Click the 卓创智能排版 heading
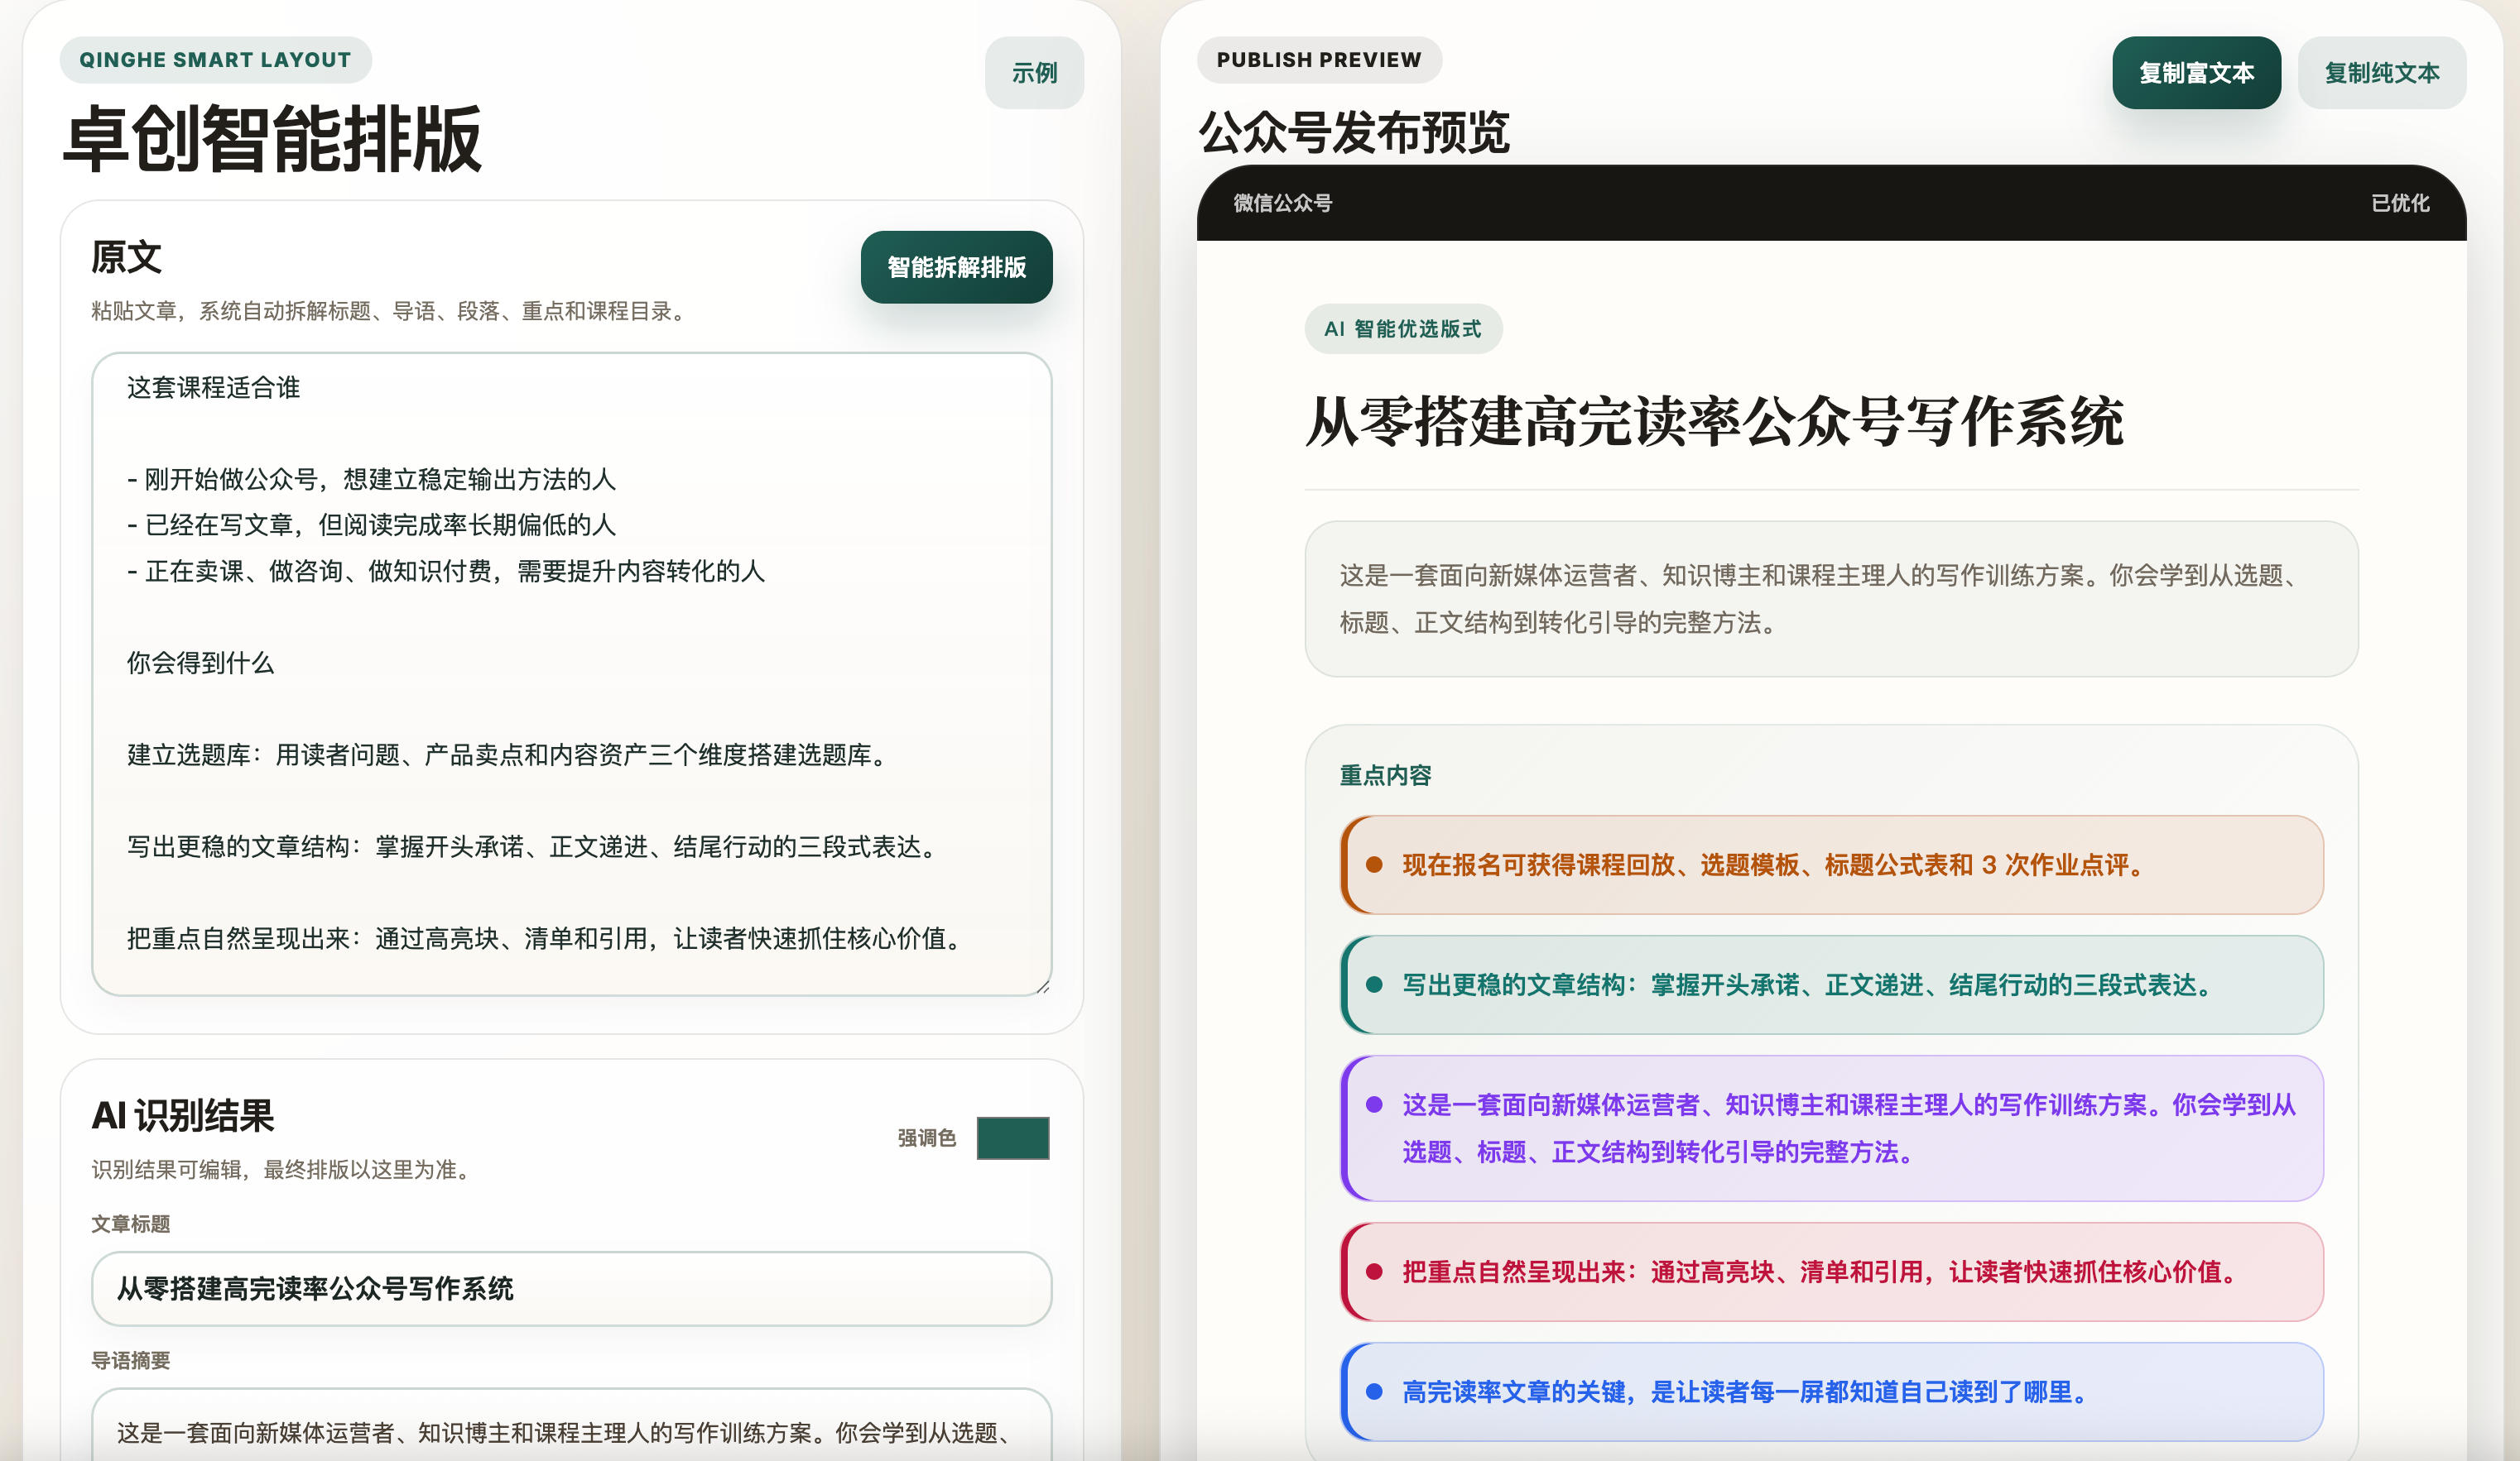 pyautogui.click(x=272, y=140)
